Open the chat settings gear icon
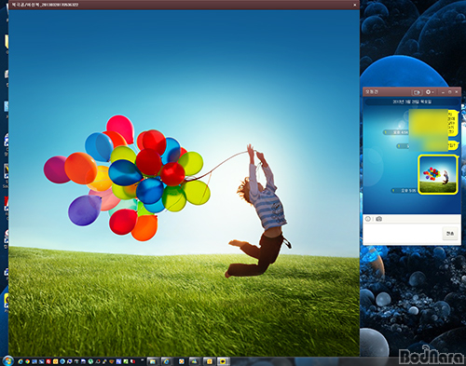Image resolution: width=466 pixels, height=366 pixels. (428, 92)
